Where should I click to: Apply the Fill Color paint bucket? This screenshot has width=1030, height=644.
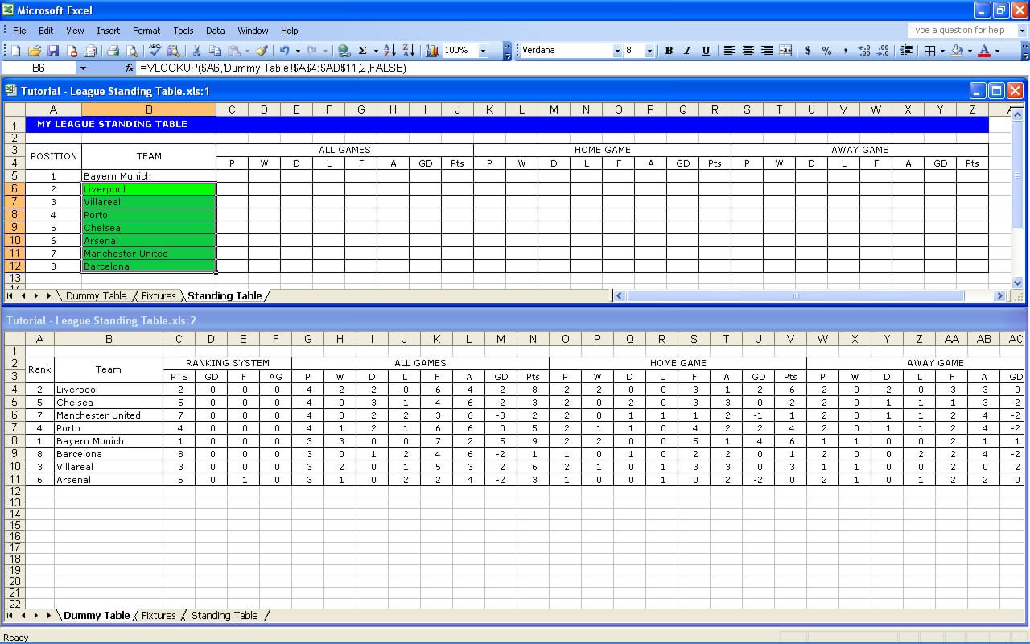[957, 51]
